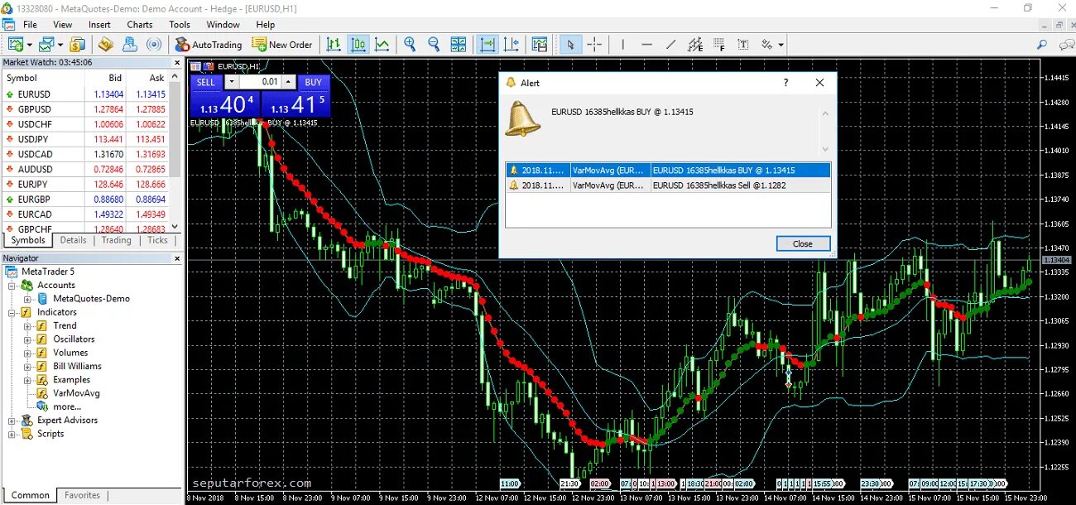
Task: Click the more... item in Navigator
Action: pyautogui.click(x=67, y=406)
